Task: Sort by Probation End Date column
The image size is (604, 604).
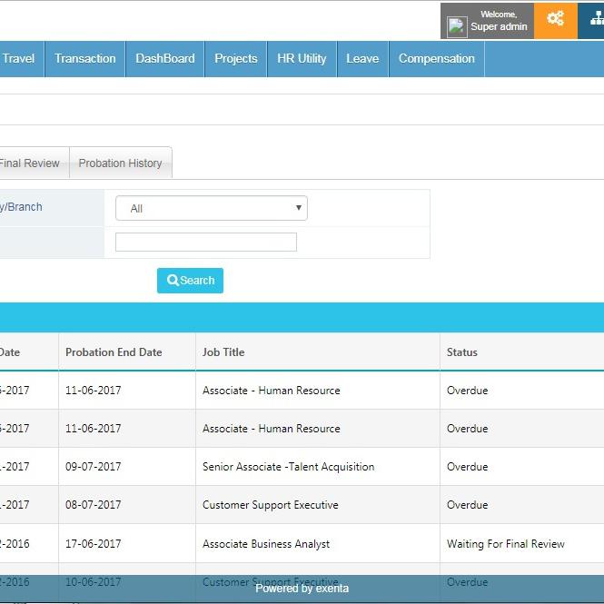Action: pos(114,352)
